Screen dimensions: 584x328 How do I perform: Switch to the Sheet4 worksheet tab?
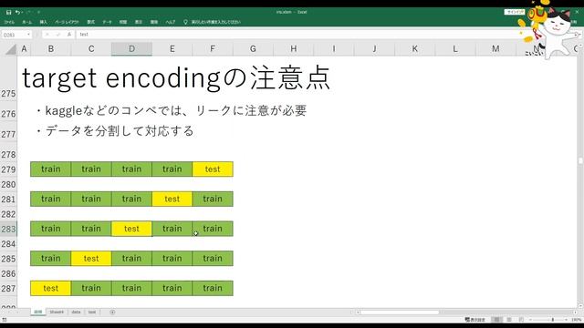tap(57, 312)
